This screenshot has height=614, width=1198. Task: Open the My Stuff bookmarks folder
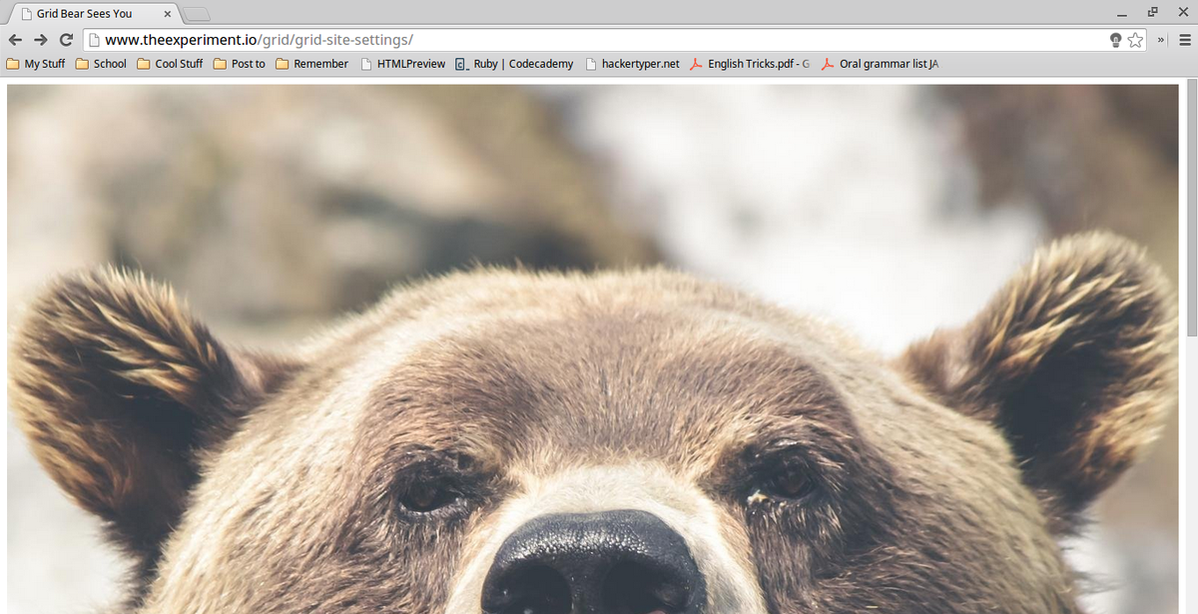point(36,64)
